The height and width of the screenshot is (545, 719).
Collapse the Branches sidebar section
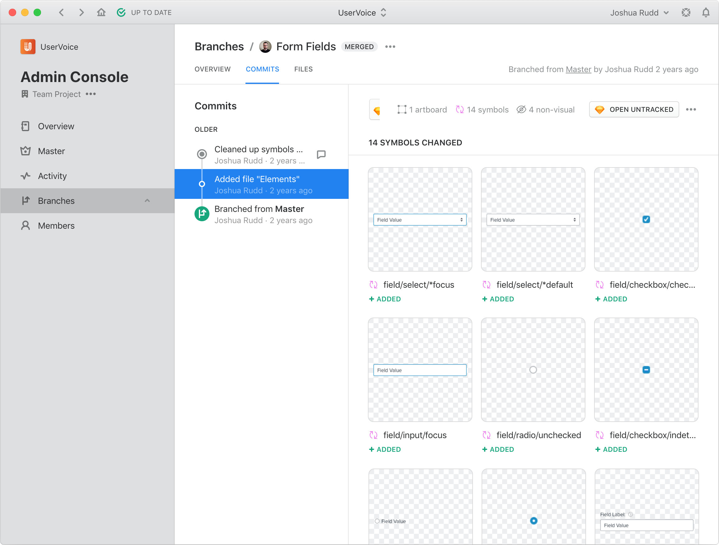click(147, 201)
